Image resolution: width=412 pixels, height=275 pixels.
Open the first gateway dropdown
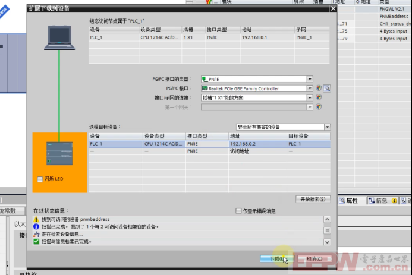pos(310,107)
